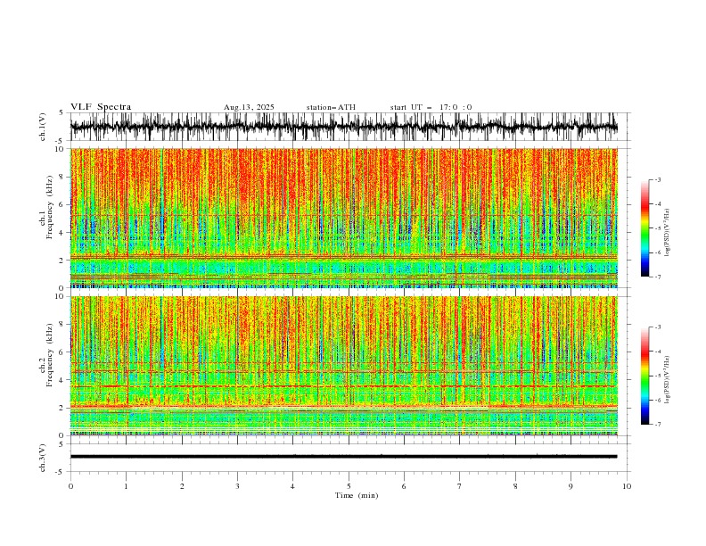Click the ch.1 spectrogram panel
This screenshot has width=706, height=546.
point(343,218)
